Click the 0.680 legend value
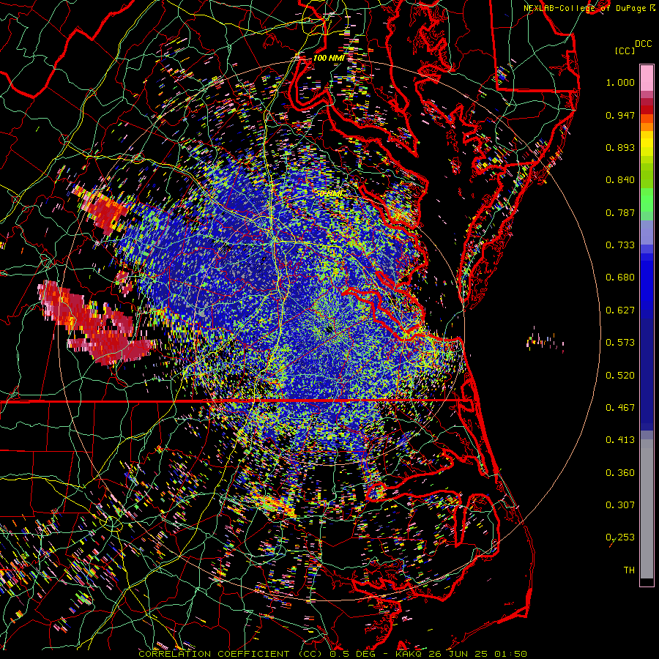The image size is (659, 659). 620,278
